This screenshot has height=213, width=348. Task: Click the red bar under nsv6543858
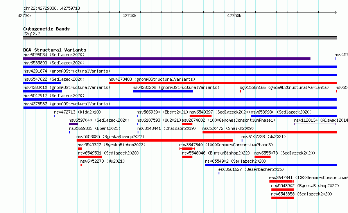click(x=283, y=198)
